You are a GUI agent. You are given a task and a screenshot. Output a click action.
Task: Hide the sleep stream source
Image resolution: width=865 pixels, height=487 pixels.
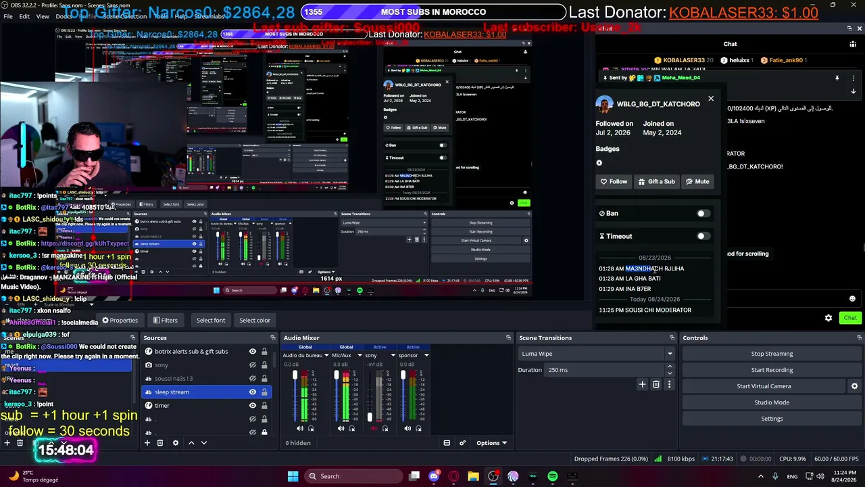click(x=253, y=392)
